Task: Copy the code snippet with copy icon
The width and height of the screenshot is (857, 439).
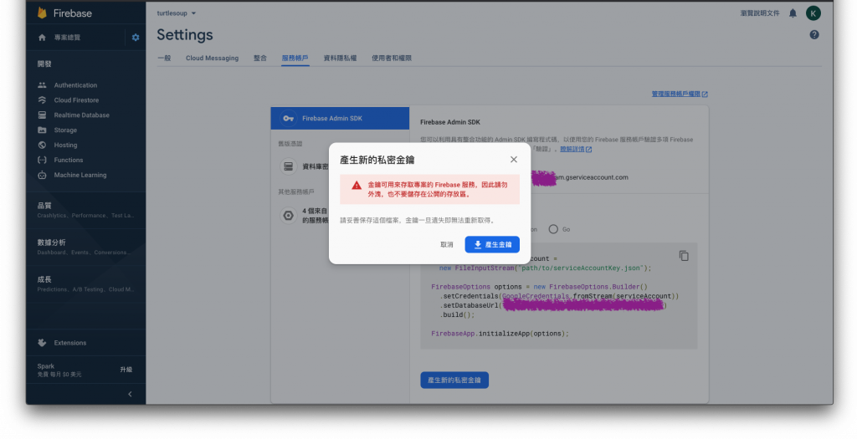Action: point(684,256)
